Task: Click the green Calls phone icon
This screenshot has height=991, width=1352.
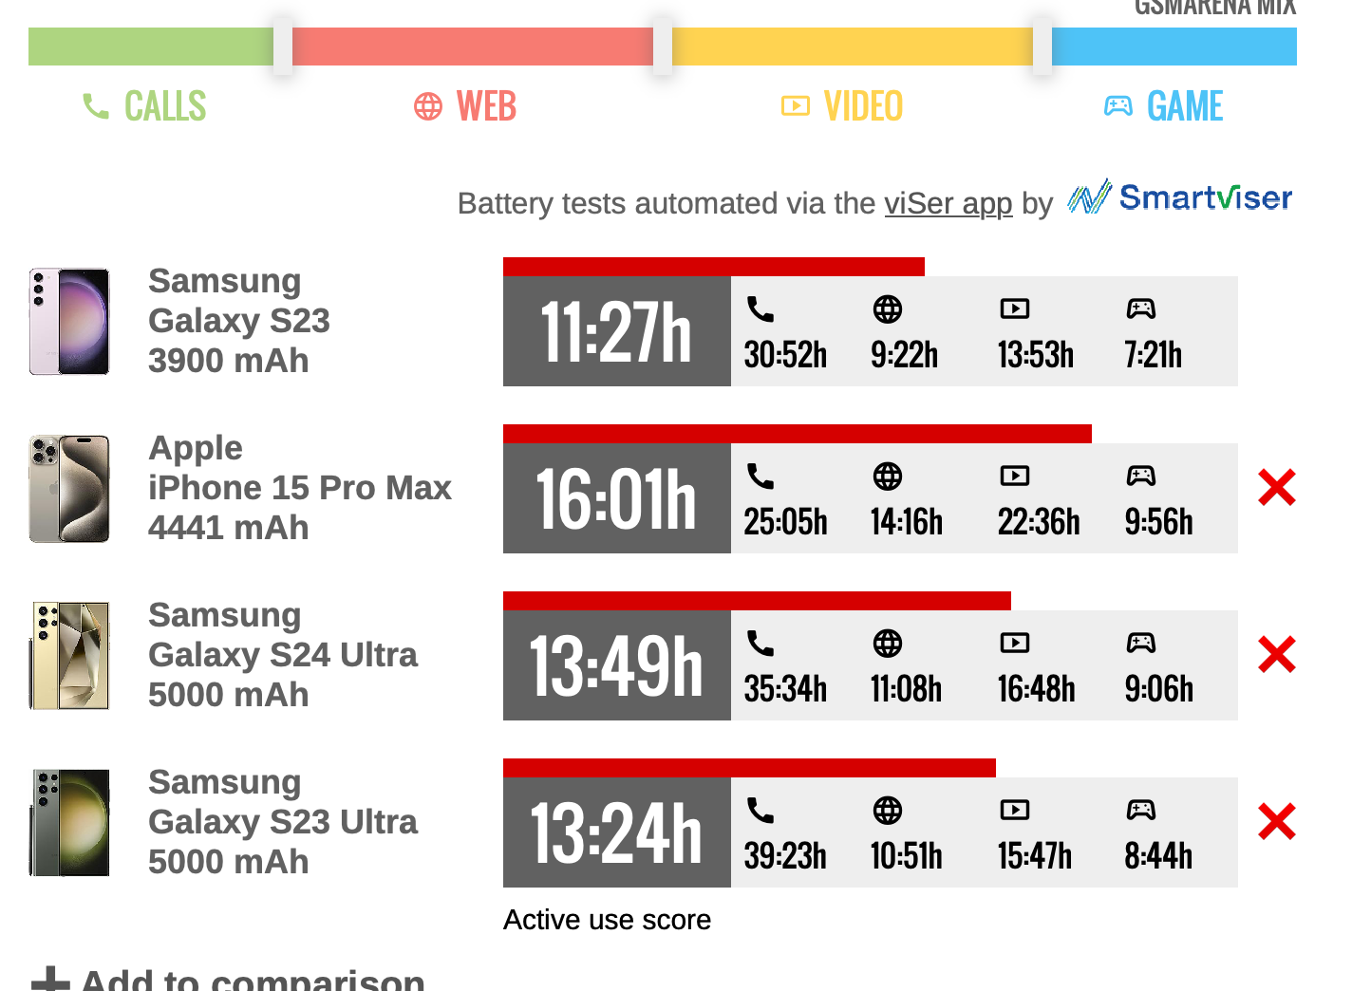Action: tap(96, 106)
